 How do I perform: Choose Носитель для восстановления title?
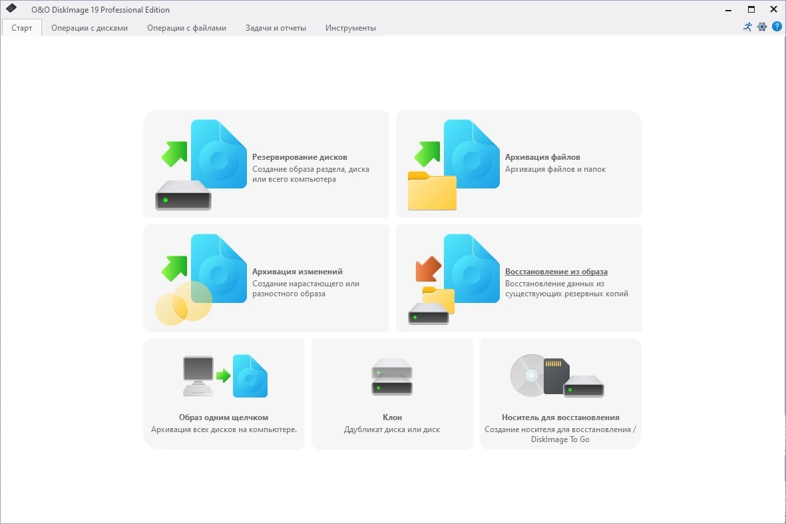(x=560, y=417)
